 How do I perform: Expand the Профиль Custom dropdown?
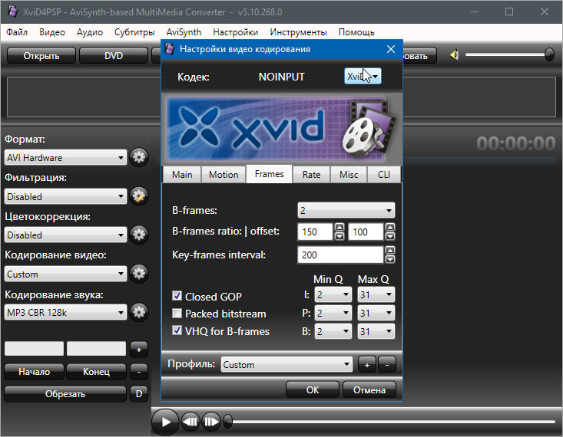point(286,365)
